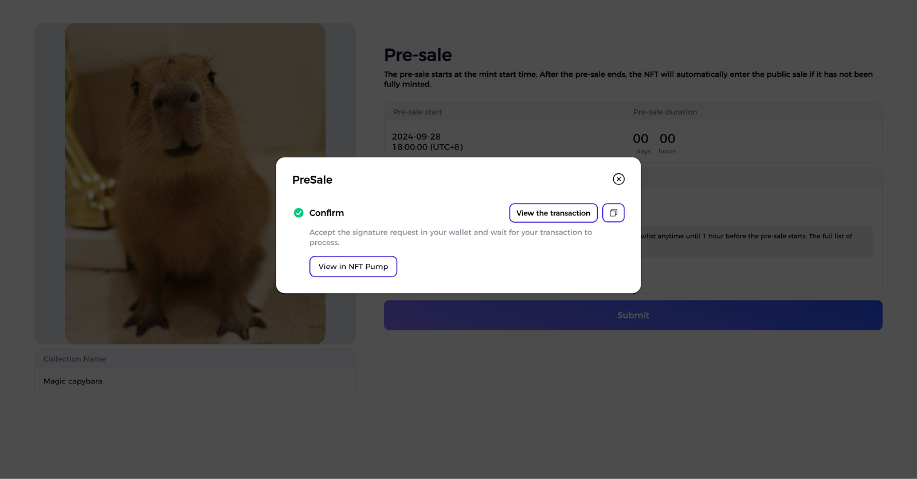Click the signature request instruction text
917x479 pixels.
(450, 237)
